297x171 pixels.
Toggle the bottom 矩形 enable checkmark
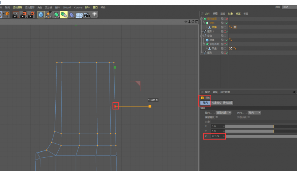click(227, 53)
